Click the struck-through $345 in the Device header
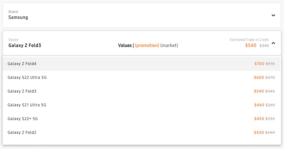The width and height of the screenshot is (284, 149). 264,46
